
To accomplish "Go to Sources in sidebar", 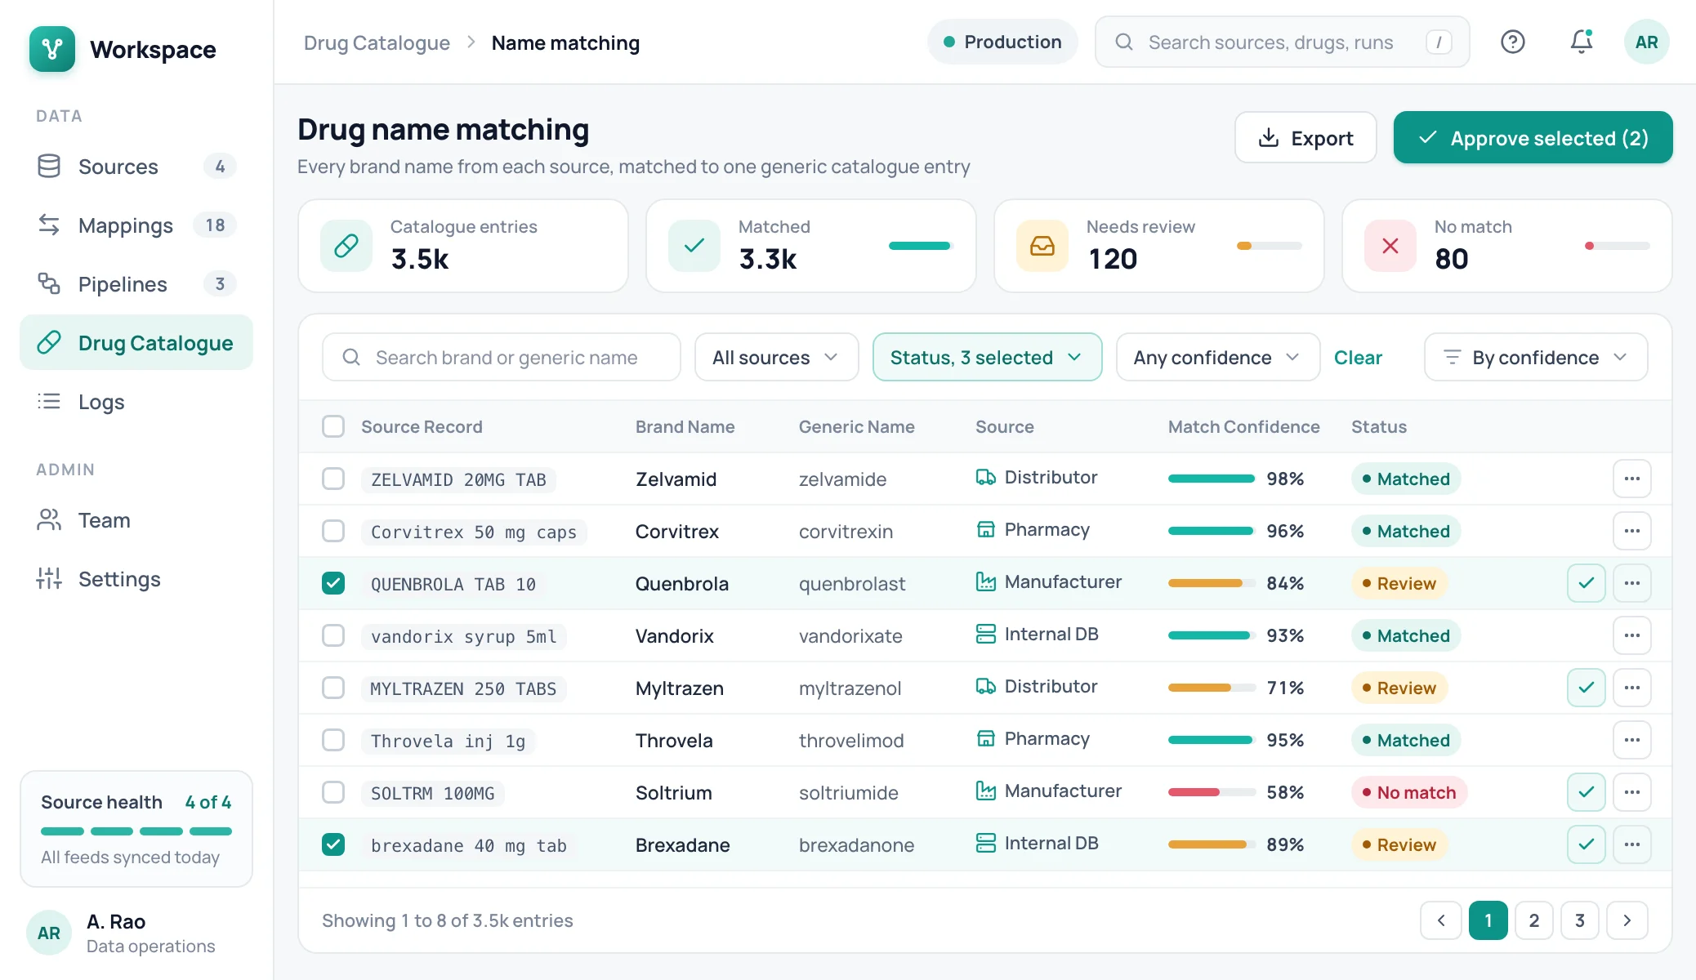I will coord(136,167).
